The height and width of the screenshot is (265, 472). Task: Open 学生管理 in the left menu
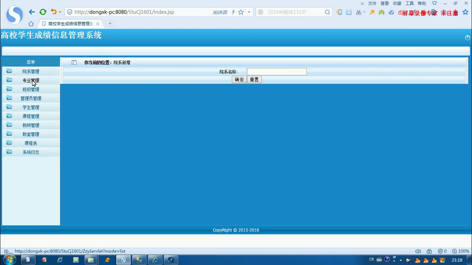coord(31,107)
